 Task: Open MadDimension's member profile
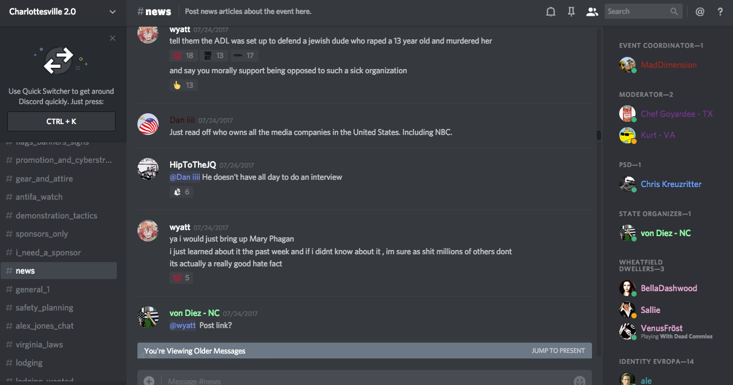tap(668, 65)
